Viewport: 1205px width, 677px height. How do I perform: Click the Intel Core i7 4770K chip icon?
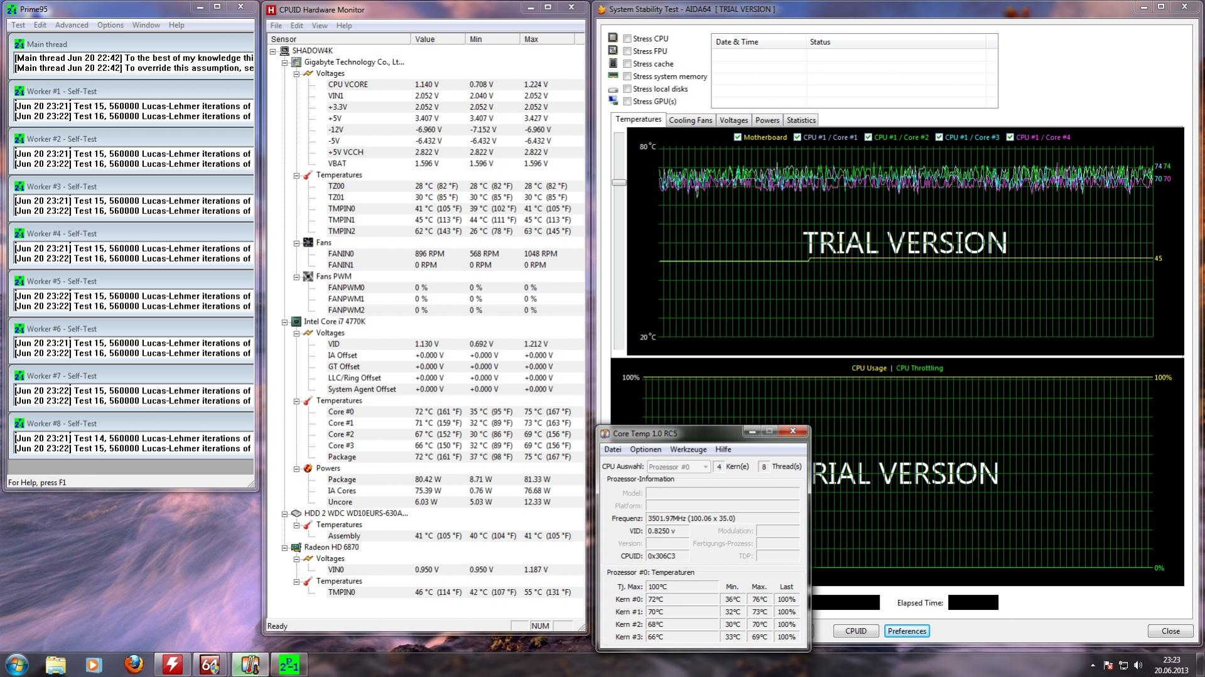coord(296,322)
